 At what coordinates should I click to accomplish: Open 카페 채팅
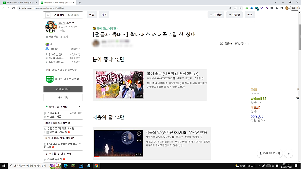tap(63, 98)
